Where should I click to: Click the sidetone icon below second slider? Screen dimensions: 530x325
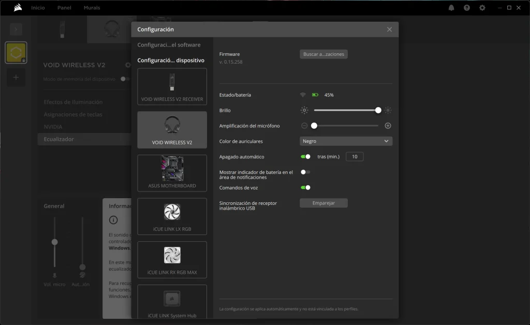(x=82, y=275)
